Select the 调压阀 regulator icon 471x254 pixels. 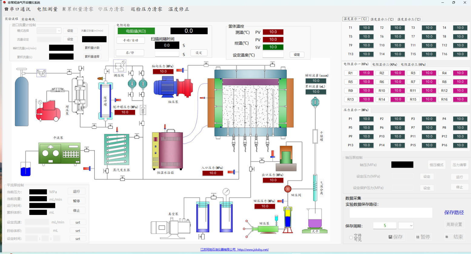[119, 66]
